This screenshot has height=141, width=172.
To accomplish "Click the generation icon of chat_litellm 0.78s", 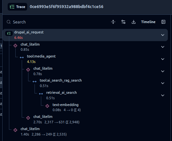I will click(x=28, y=70).
